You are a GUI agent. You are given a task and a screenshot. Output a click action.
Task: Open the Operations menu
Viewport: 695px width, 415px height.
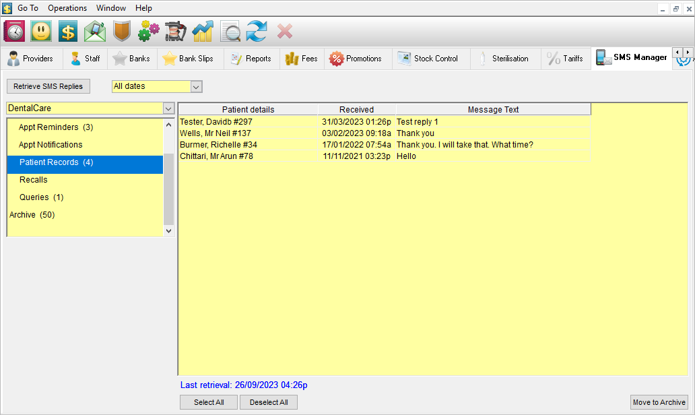pos(67,8)
